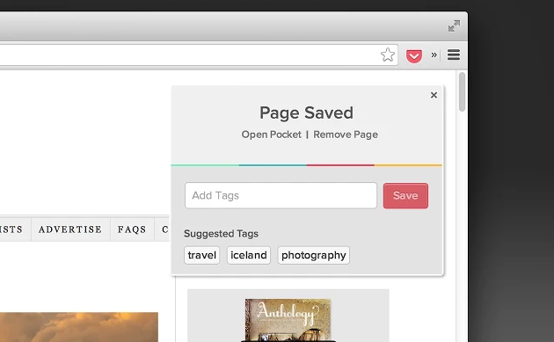Click the red Pocket extension icon
Viewport: 554px width, 342px height.
pyautogui.click(x=414, y=56)
